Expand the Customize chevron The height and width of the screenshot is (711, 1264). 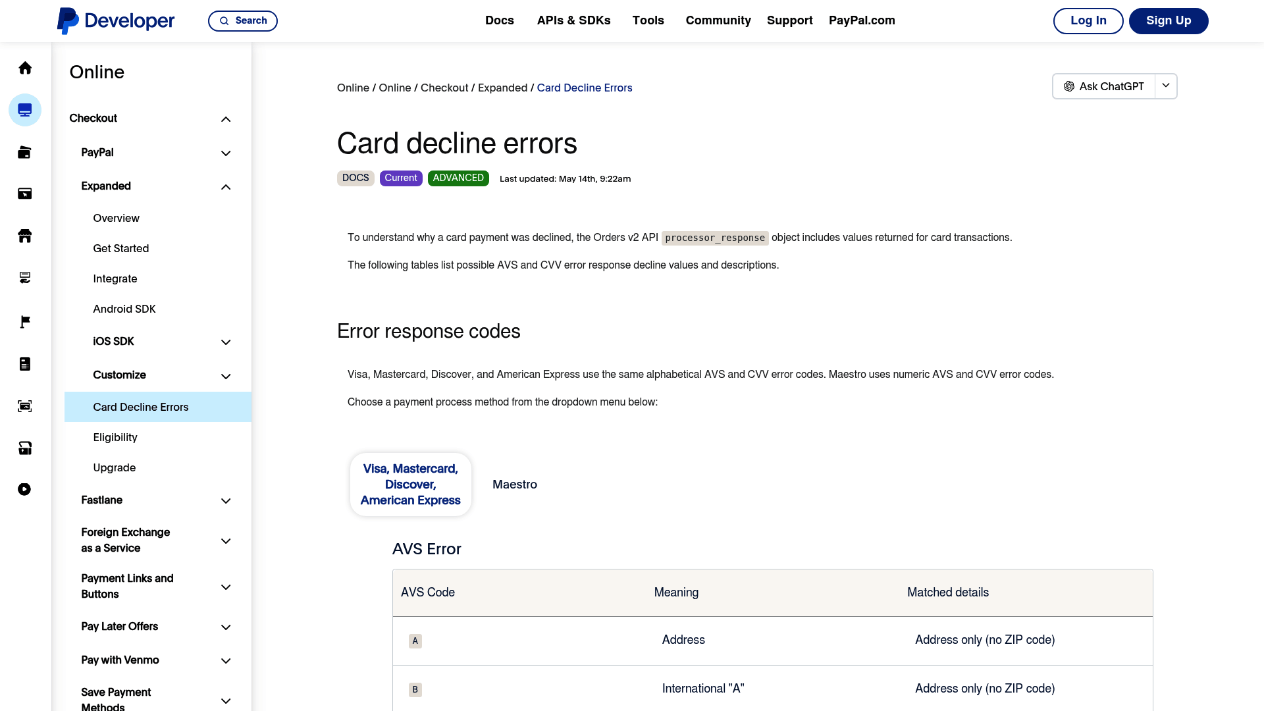(x=226, y=377)
